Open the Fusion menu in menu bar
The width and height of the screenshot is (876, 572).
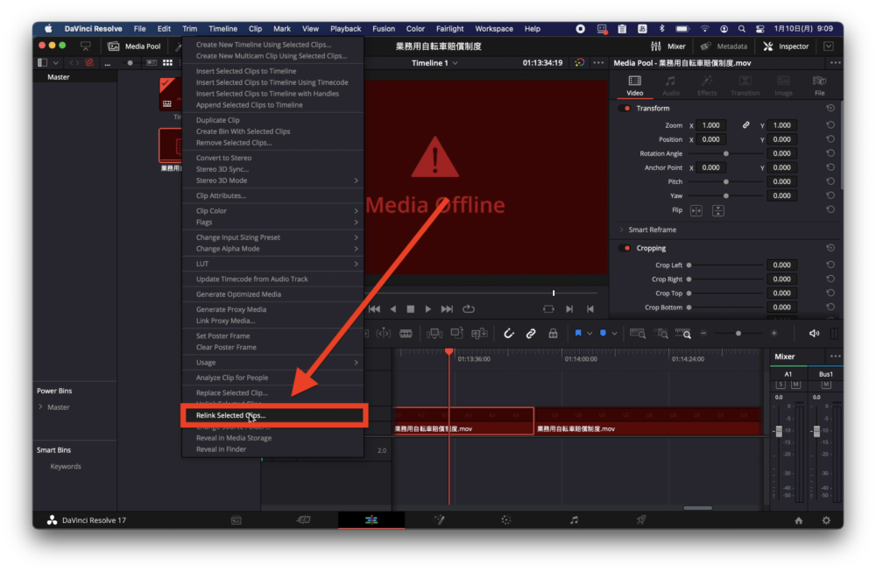click(x=384, y=29)
